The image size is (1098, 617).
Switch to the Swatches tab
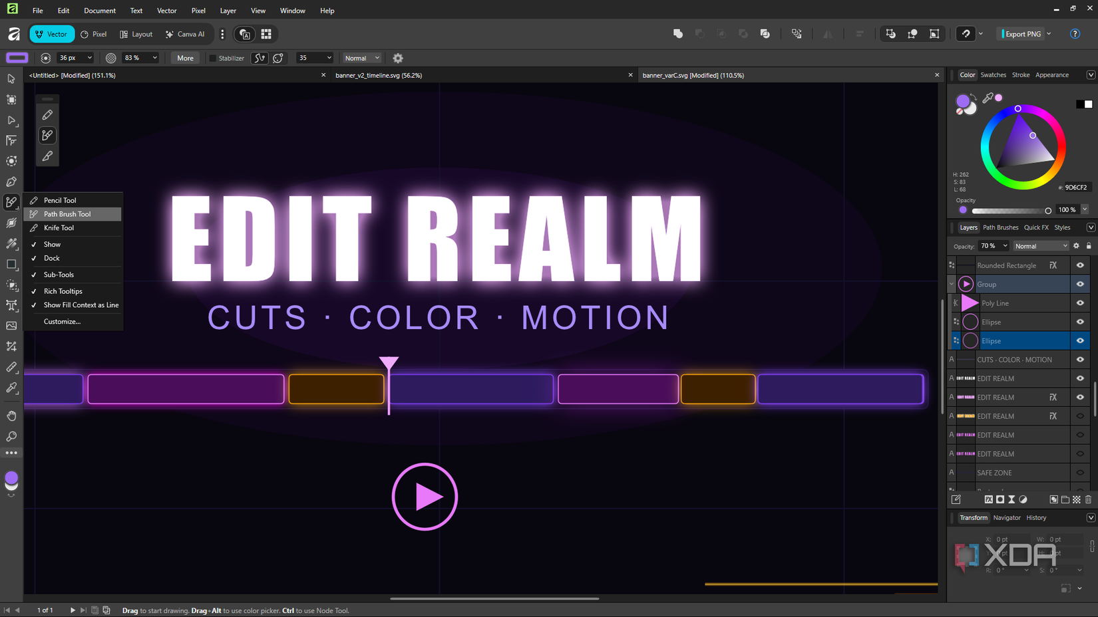click(993, 75)
